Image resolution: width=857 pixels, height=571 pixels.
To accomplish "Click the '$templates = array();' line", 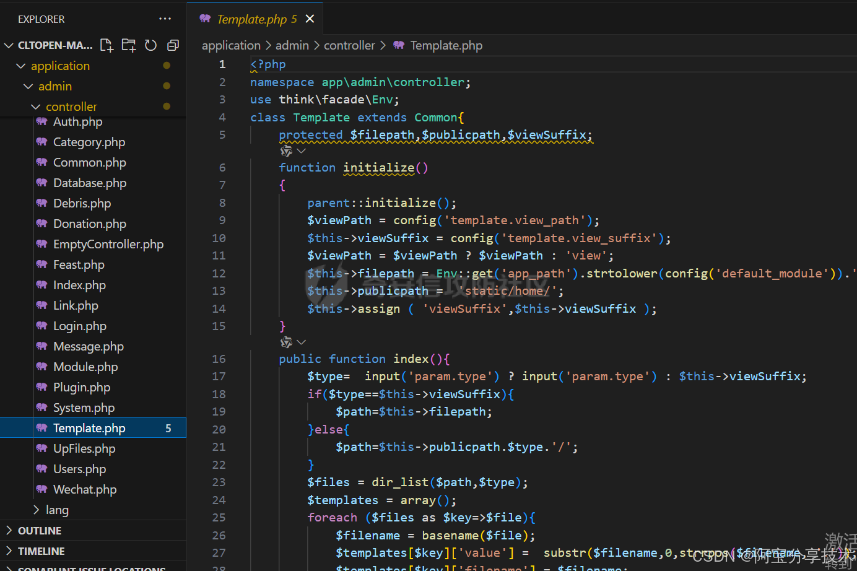I will tap(382, 500).
